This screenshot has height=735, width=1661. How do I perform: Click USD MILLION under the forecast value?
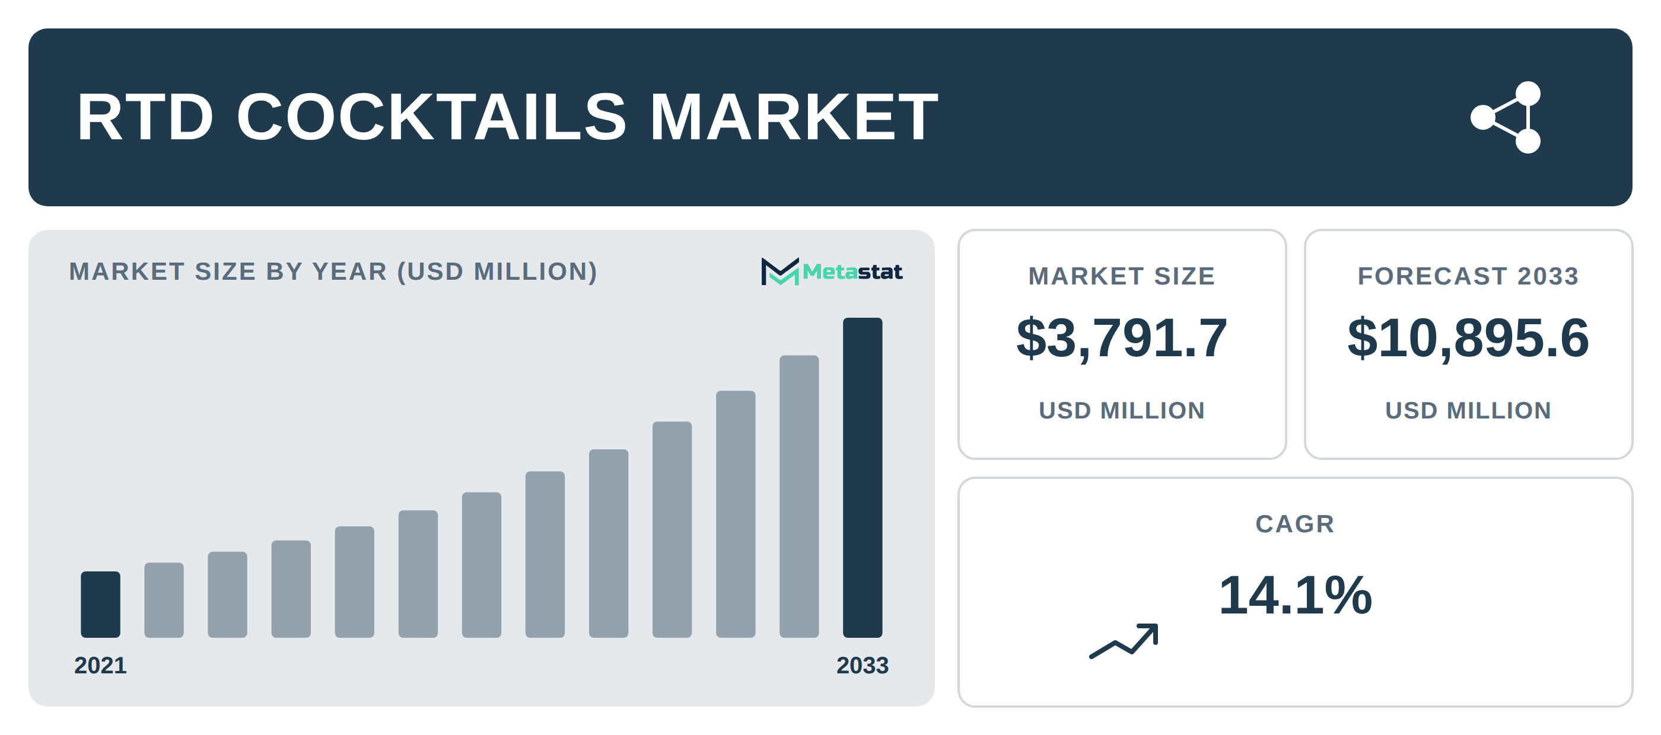tap(1468, 410)
